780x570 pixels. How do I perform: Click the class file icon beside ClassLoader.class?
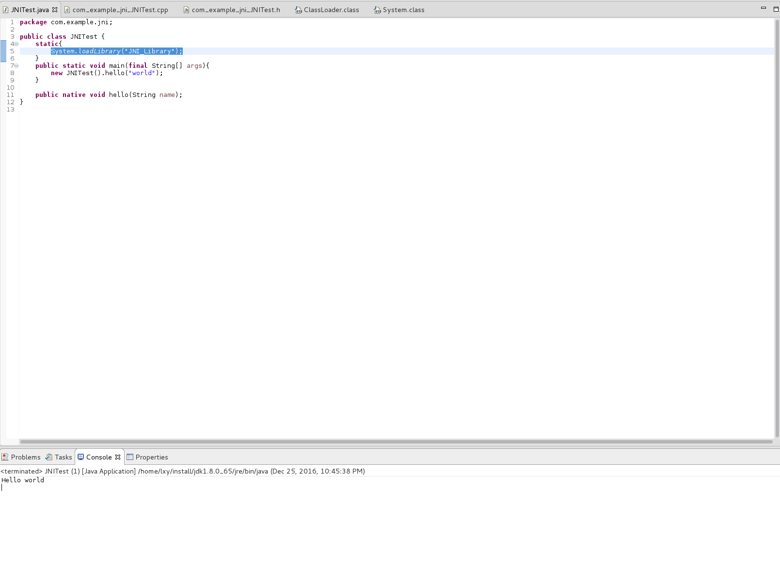(x=298, y=10)
